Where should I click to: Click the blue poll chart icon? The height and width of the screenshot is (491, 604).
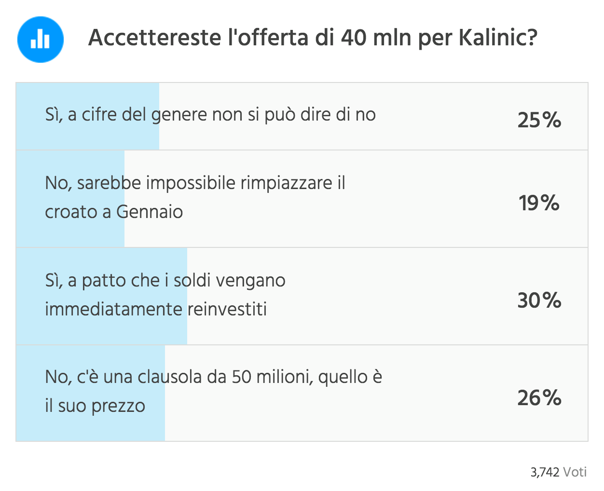tap(41, 39)
